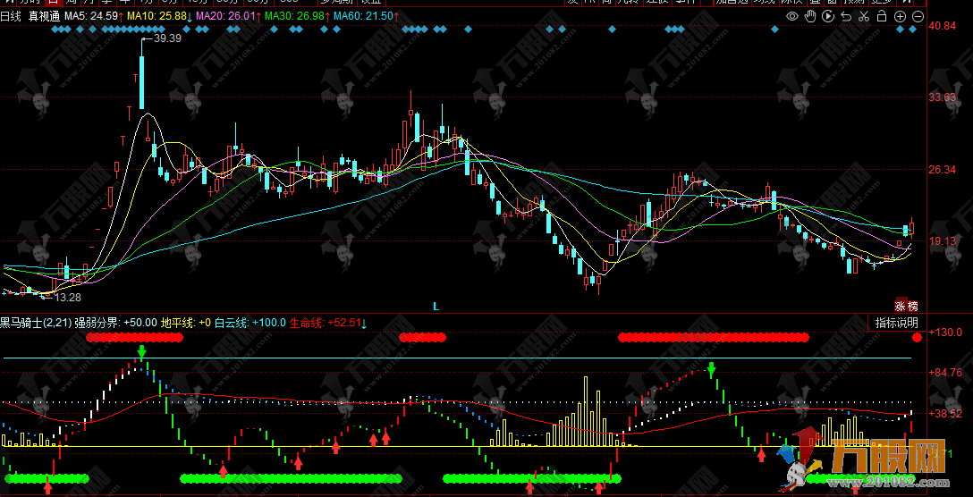Select the hand pan tool
The height and width of the screenshot is (497, 973).
pos(811,17)
